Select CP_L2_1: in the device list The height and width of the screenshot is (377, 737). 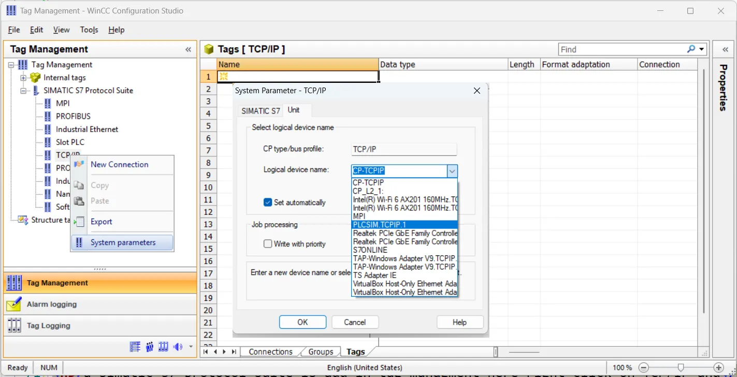pos(404,191)
